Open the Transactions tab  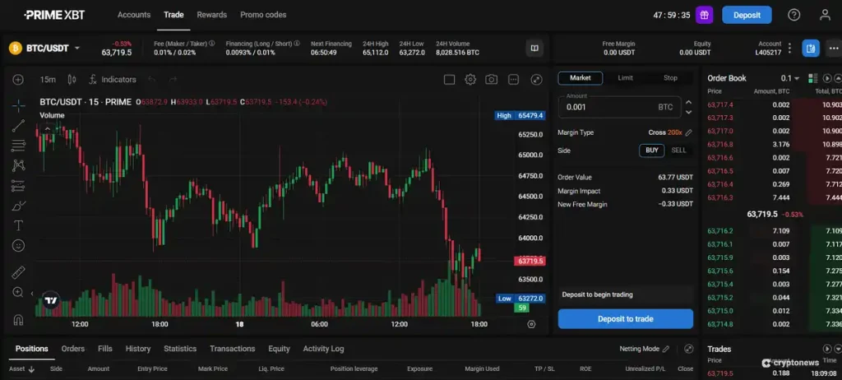[232, 349]
